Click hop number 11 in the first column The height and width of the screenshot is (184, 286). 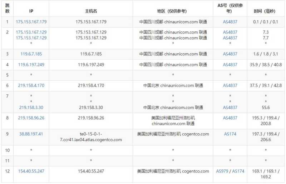tap(7, 161)
